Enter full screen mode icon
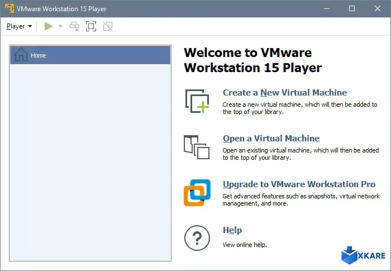 (91, 26)
